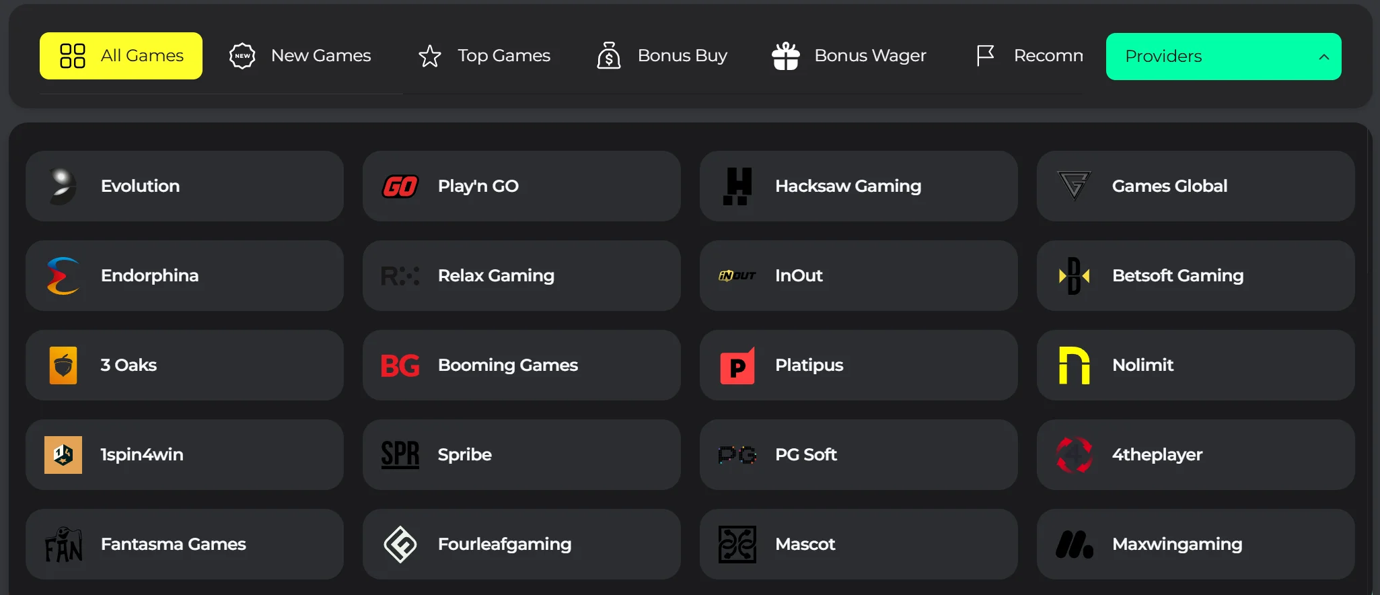The height and width of the screenshot is (595, 1380).
Task: Collapse the Providers dropdown
Action: (1223, 56)
